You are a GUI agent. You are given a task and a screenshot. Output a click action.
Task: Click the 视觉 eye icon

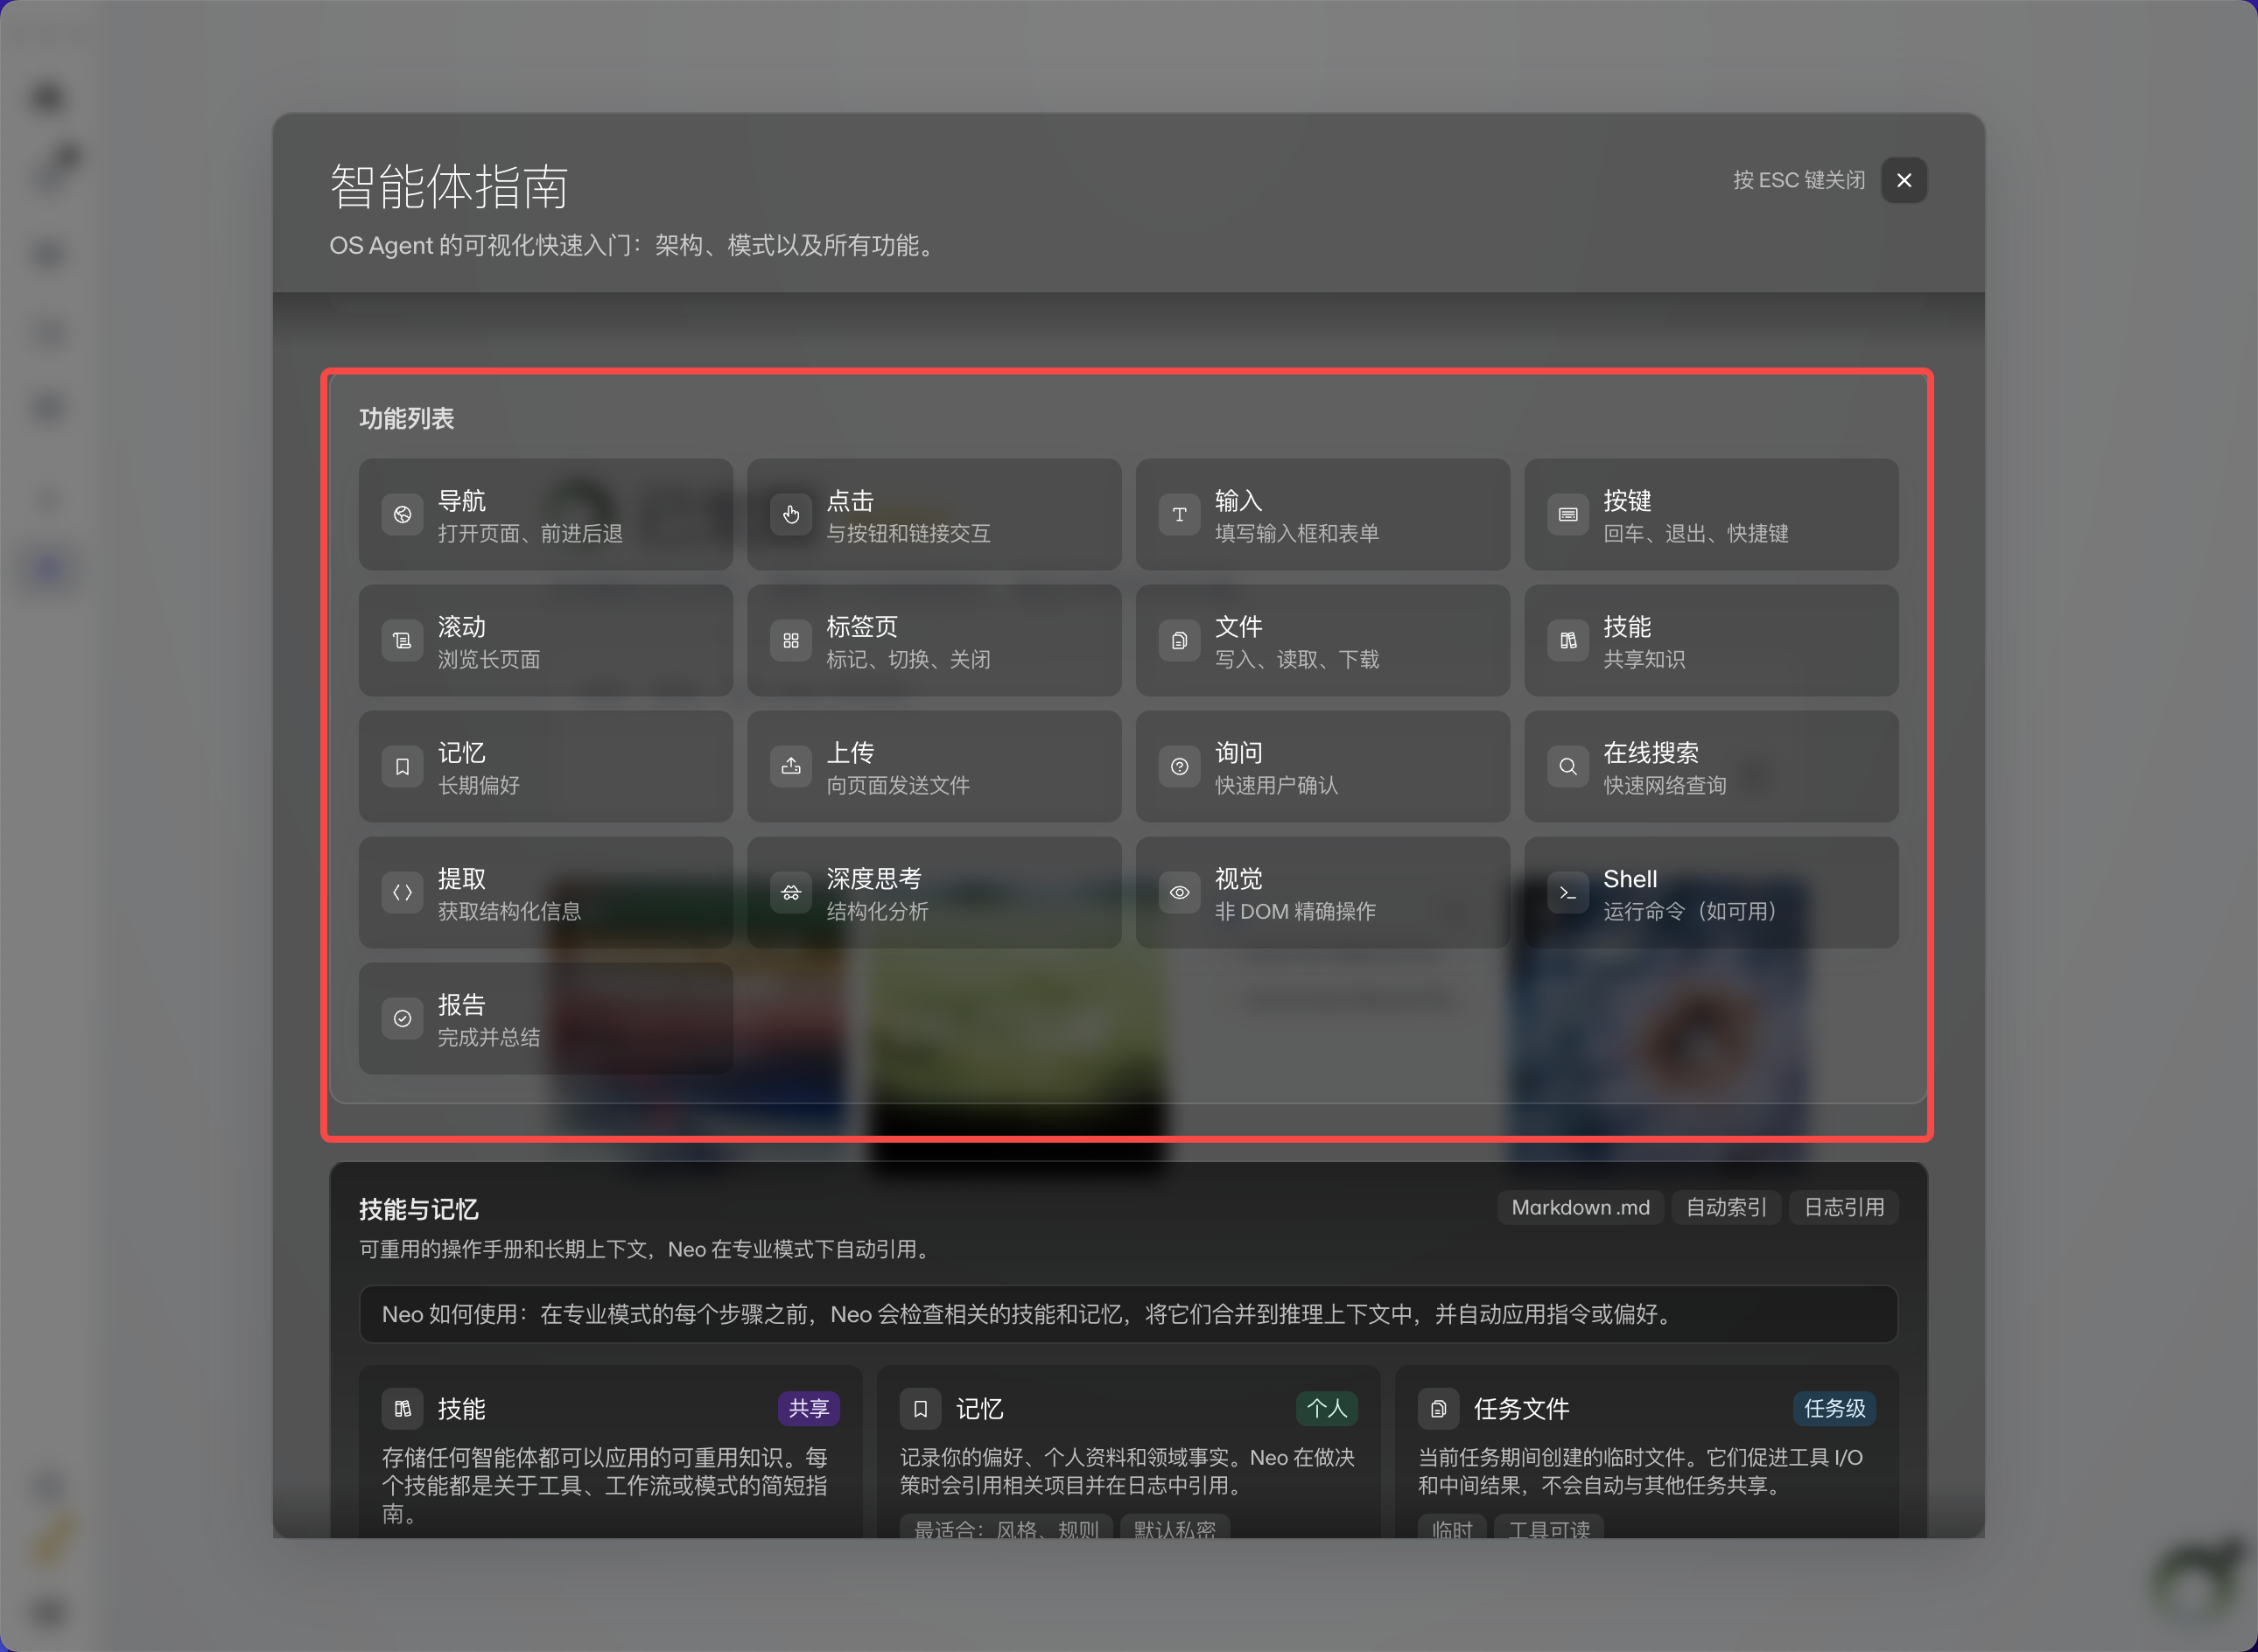1180,892
